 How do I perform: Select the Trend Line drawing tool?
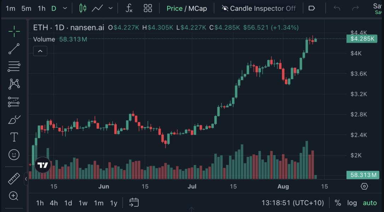(13, 49)
